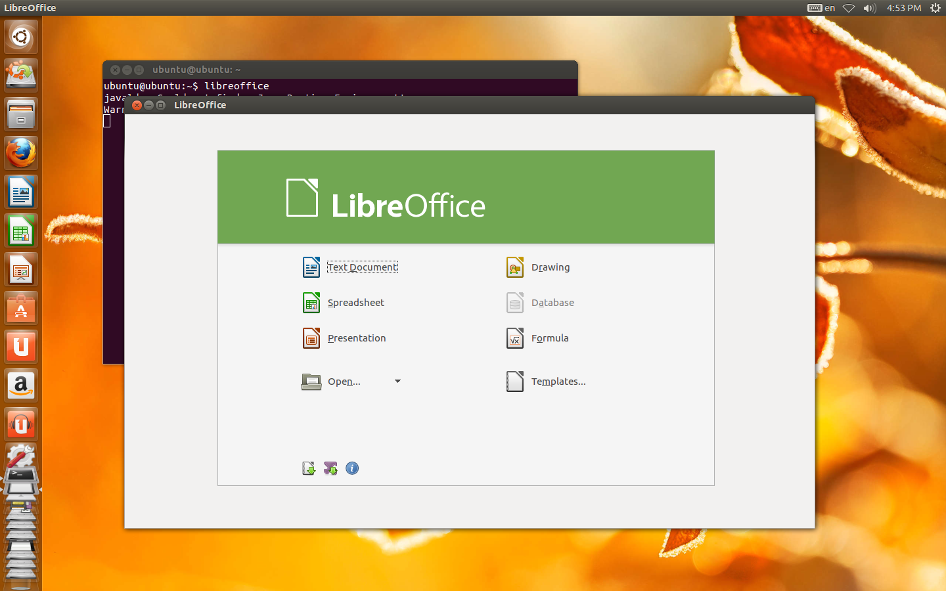Open the network indicator menu
The height and width of the screenshot is (591, 946).
[x=849, y=8]
